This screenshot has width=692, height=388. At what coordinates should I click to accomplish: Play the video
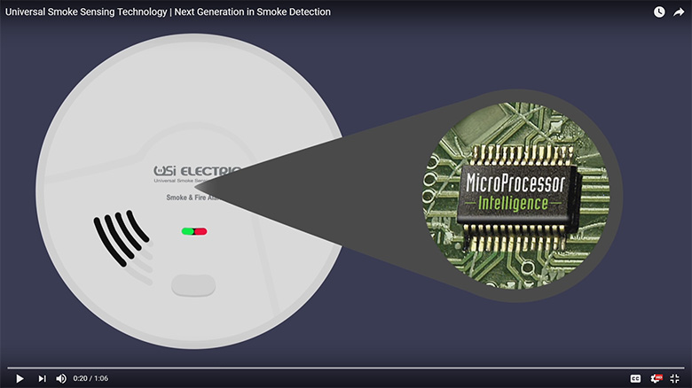(x=20, y=378)
